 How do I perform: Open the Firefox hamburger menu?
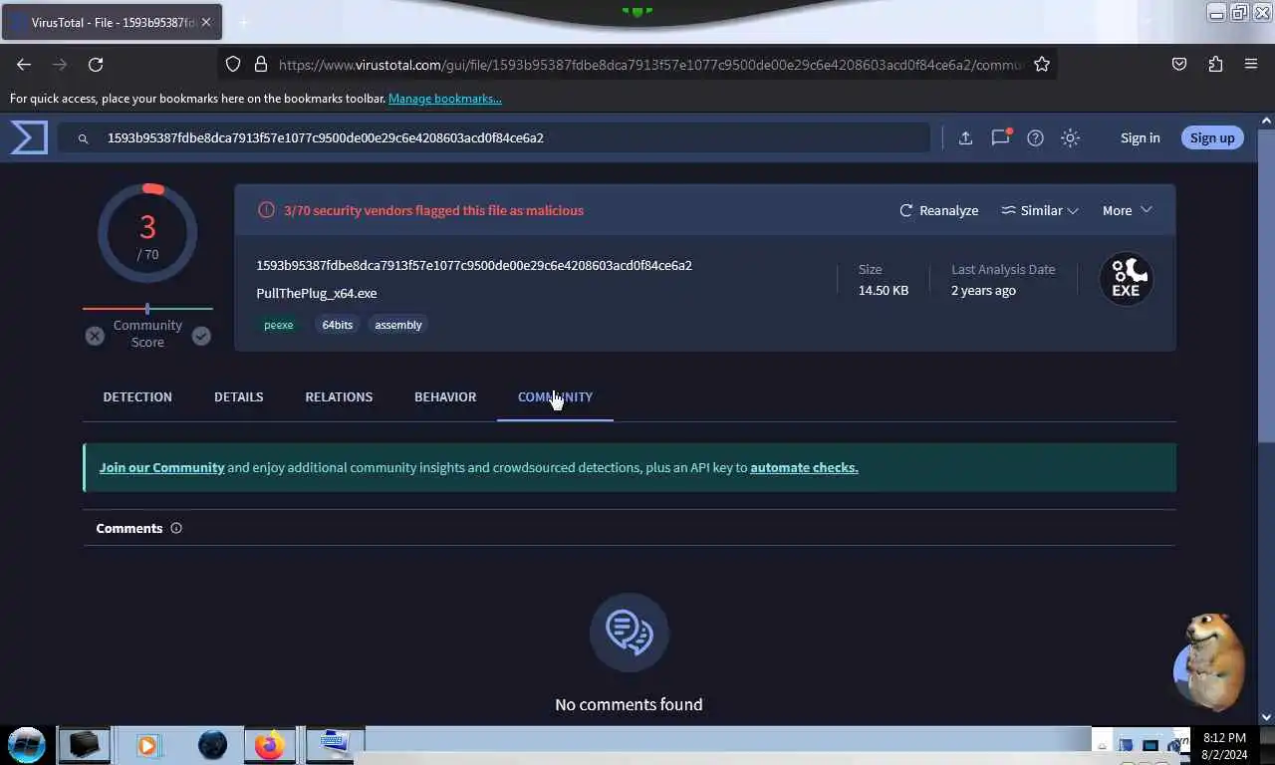click(x=1251, y=64)
